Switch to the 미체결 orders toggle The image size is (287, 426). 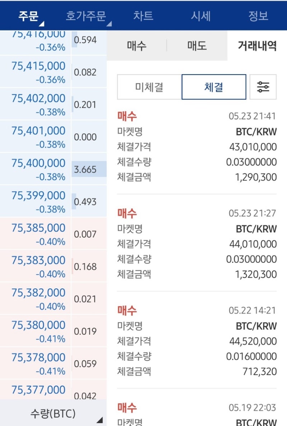[149, 87]
